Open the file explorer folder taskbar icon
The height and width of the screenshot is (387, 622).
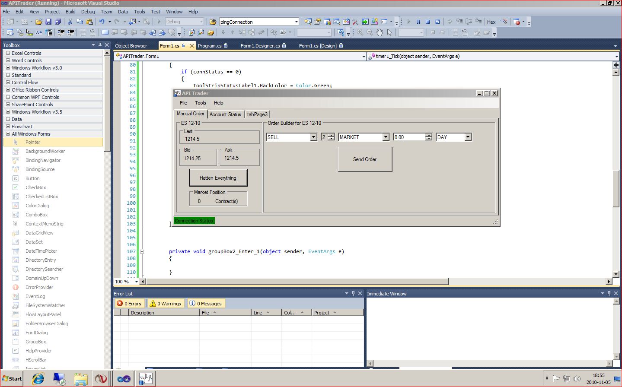click(81, 379)
